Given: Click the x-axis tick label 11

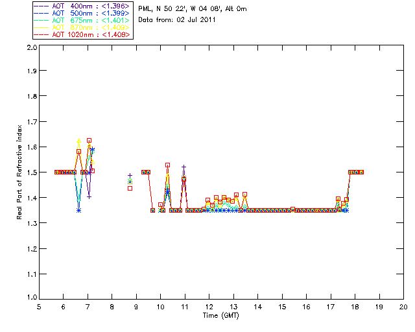Looking at the screenshot, I should [185, 307].
